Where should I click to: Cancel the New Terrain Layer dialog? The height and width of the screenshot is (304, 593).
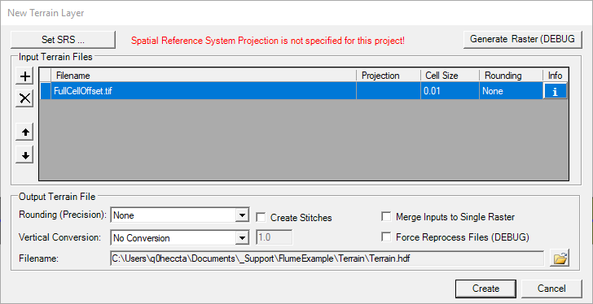click(551, 289)
